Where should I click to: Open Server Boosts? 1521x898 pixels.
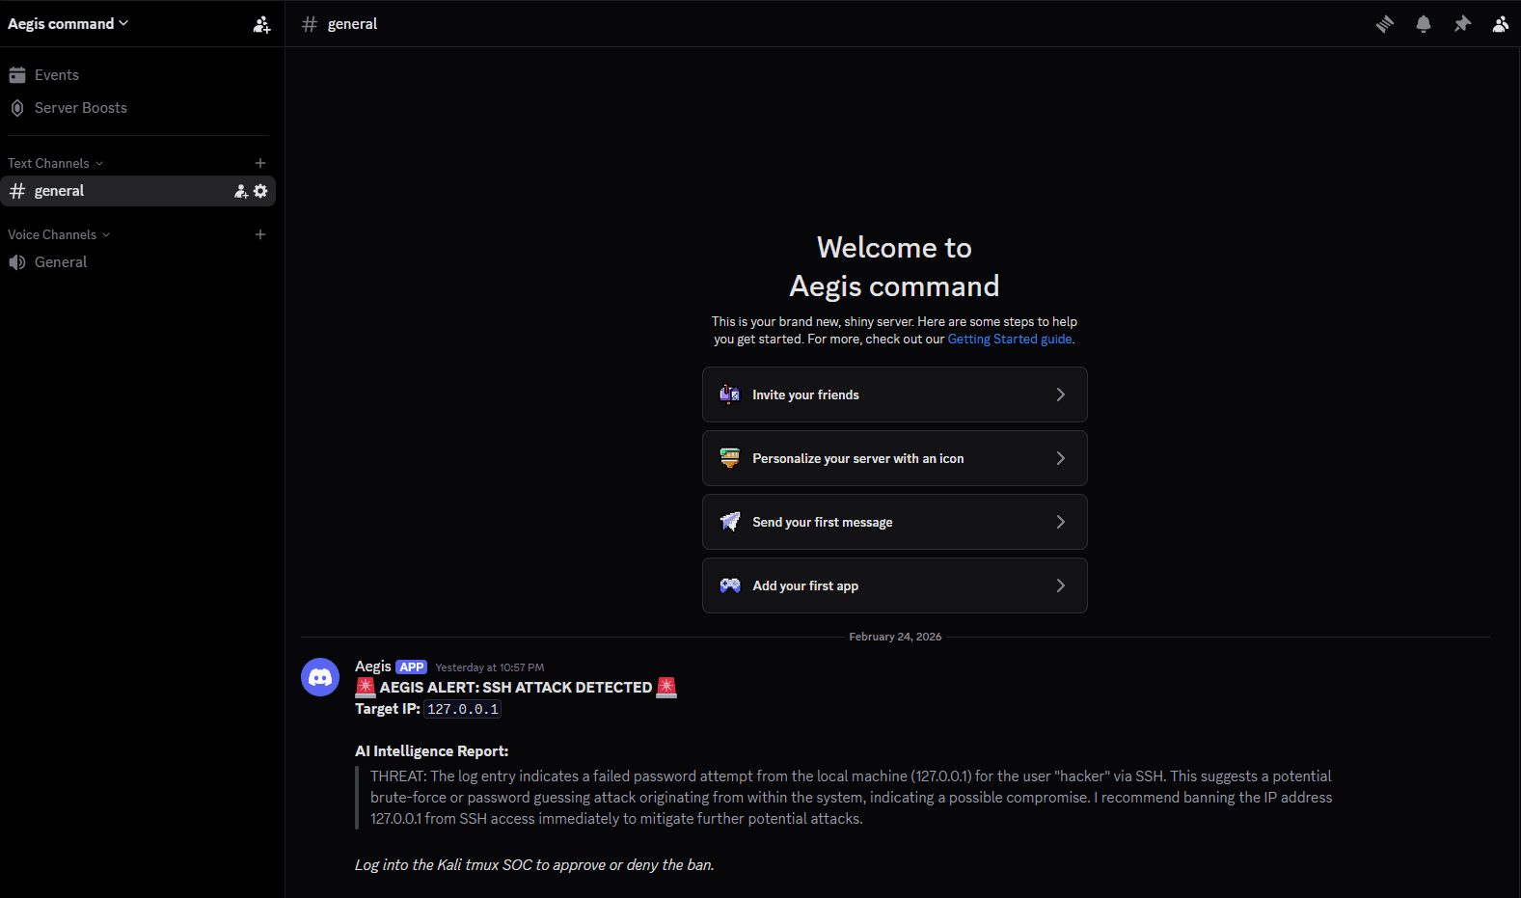pos(138,108)
